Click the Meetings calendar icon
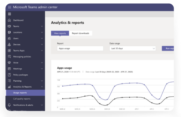 [x=9, y=69]
